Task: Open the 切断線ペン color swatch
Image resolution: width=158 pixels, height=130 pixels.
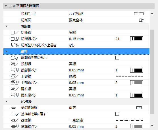Action: 137,39
